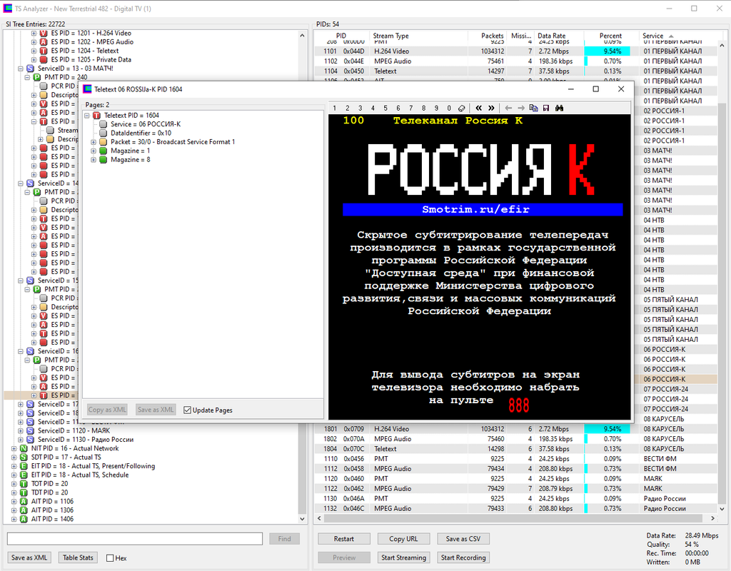Select PID 1804 Teletext row
731x571 pixels.
click(515, 449)
